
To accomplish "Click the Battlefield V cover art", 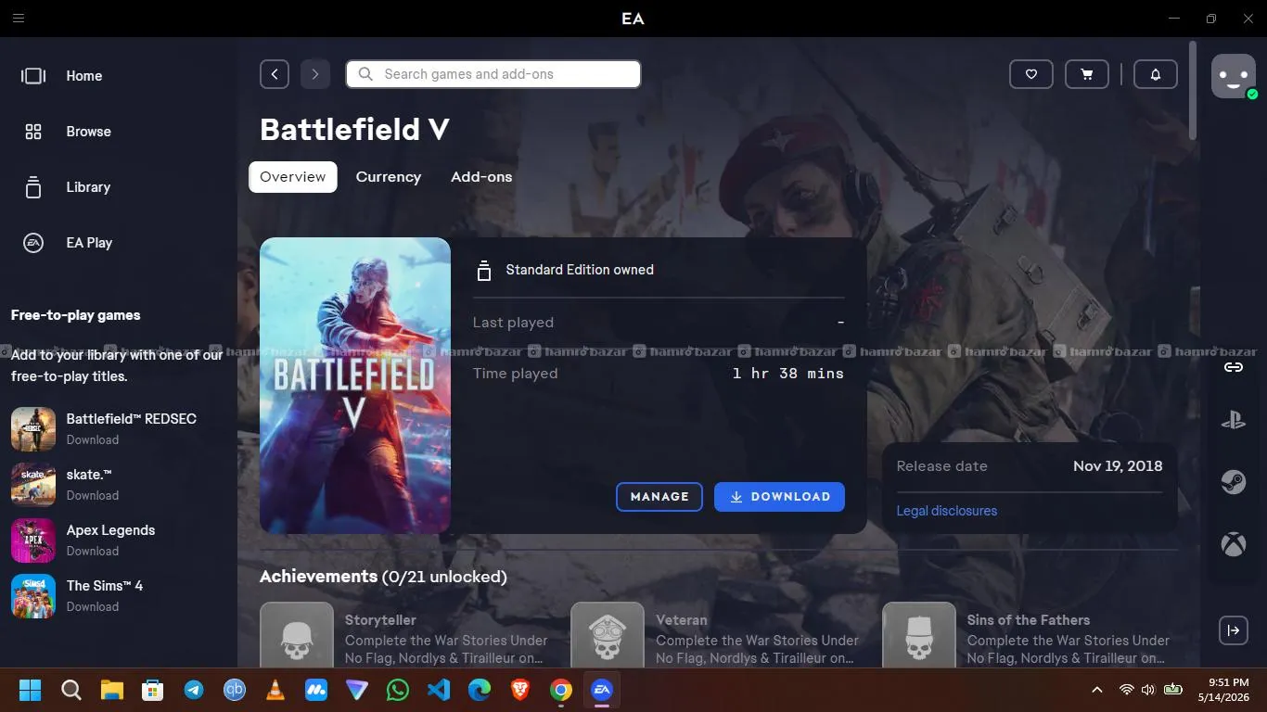I will [x=355, y=386].
